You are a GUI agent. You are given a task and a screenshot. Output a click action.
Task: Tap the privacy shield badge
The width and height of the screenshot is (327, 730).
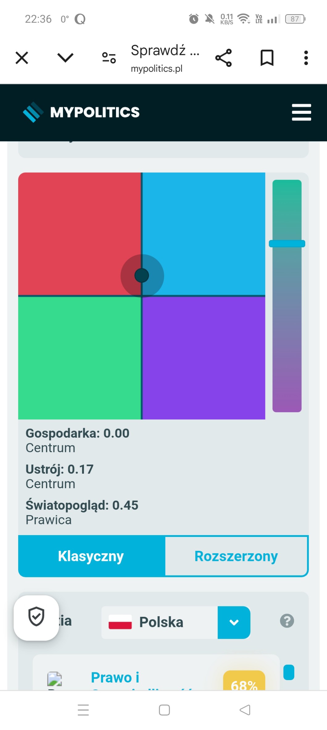[x=36, y=617]
